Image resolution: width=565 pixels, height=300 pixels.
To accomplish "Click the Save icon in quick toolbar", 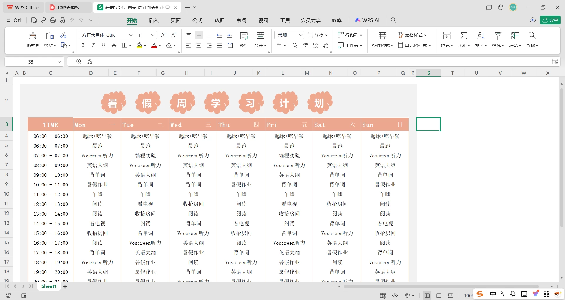I will tap(34, 20).
